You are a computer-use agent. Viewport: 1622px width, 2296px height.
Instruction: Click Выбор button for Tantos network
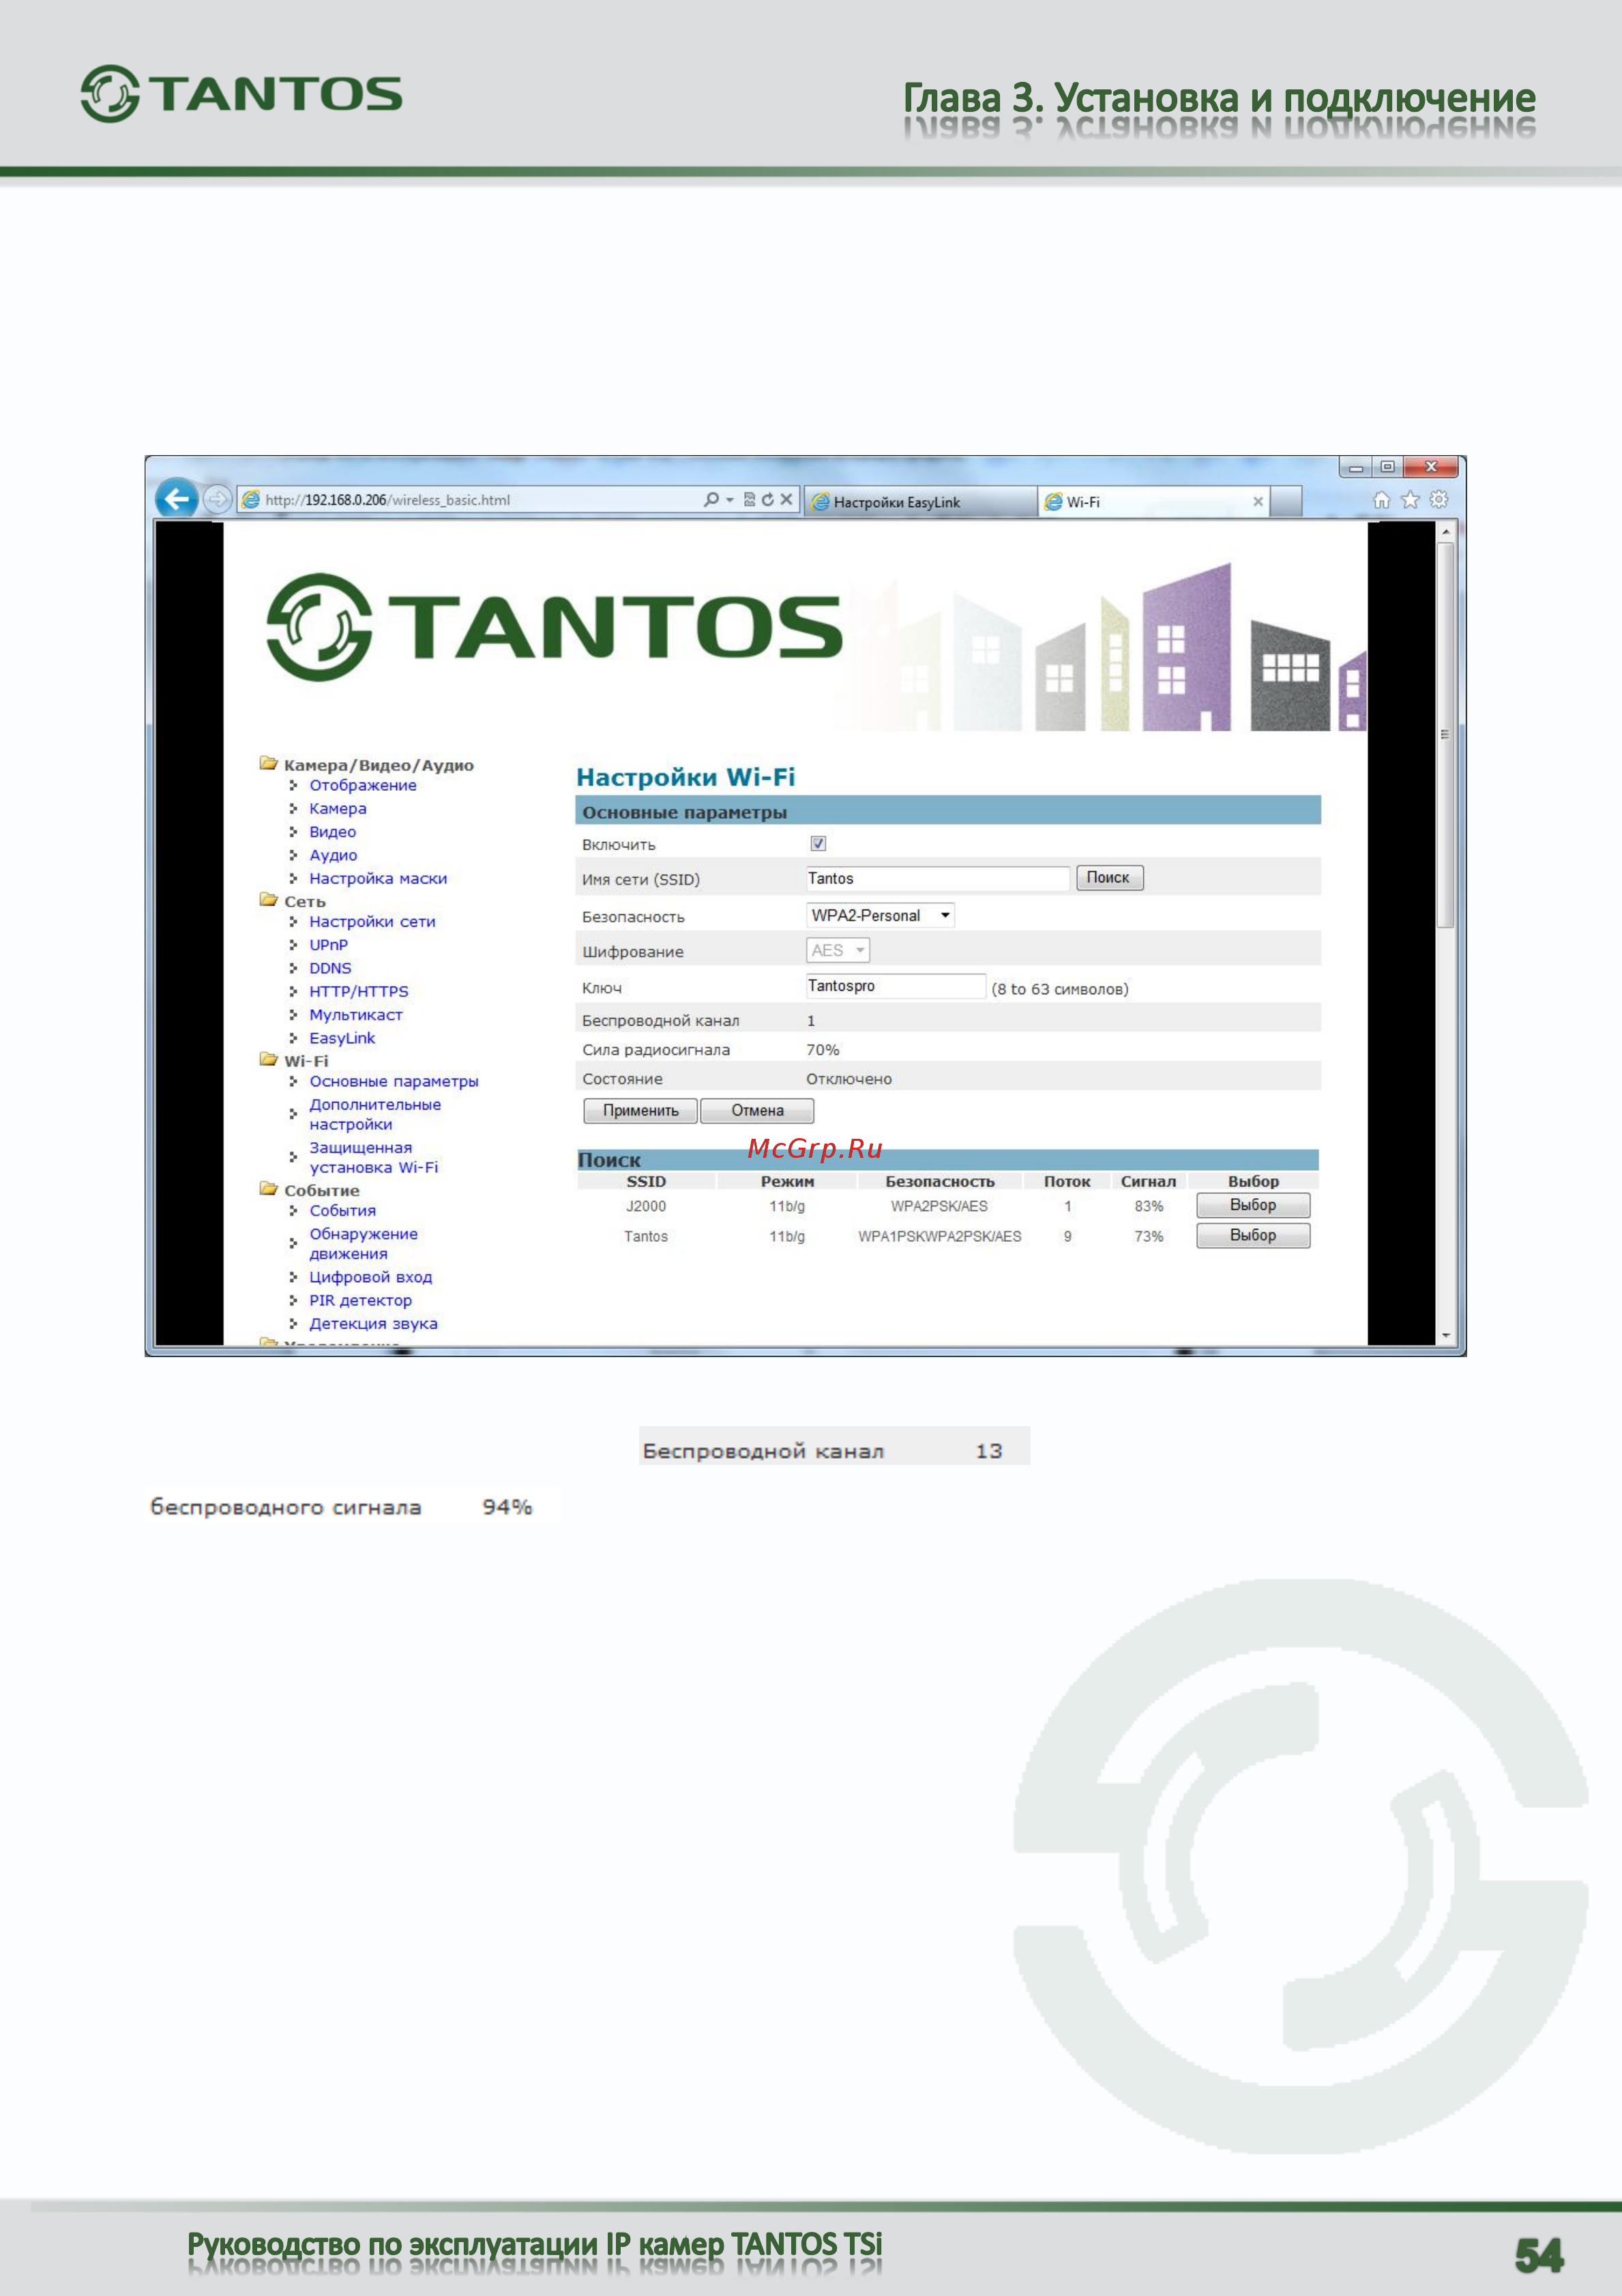tap(1253, 1235)
